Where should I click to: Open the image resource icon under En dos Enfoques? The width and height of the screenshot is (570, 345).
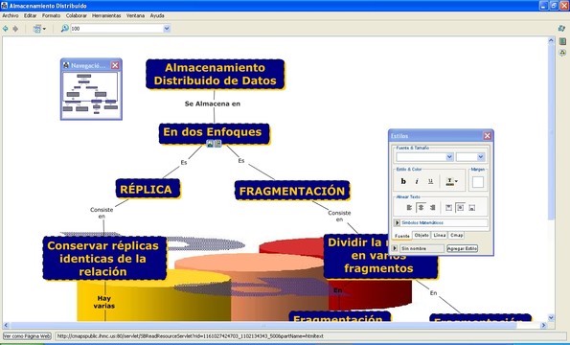tap(210, 144)
